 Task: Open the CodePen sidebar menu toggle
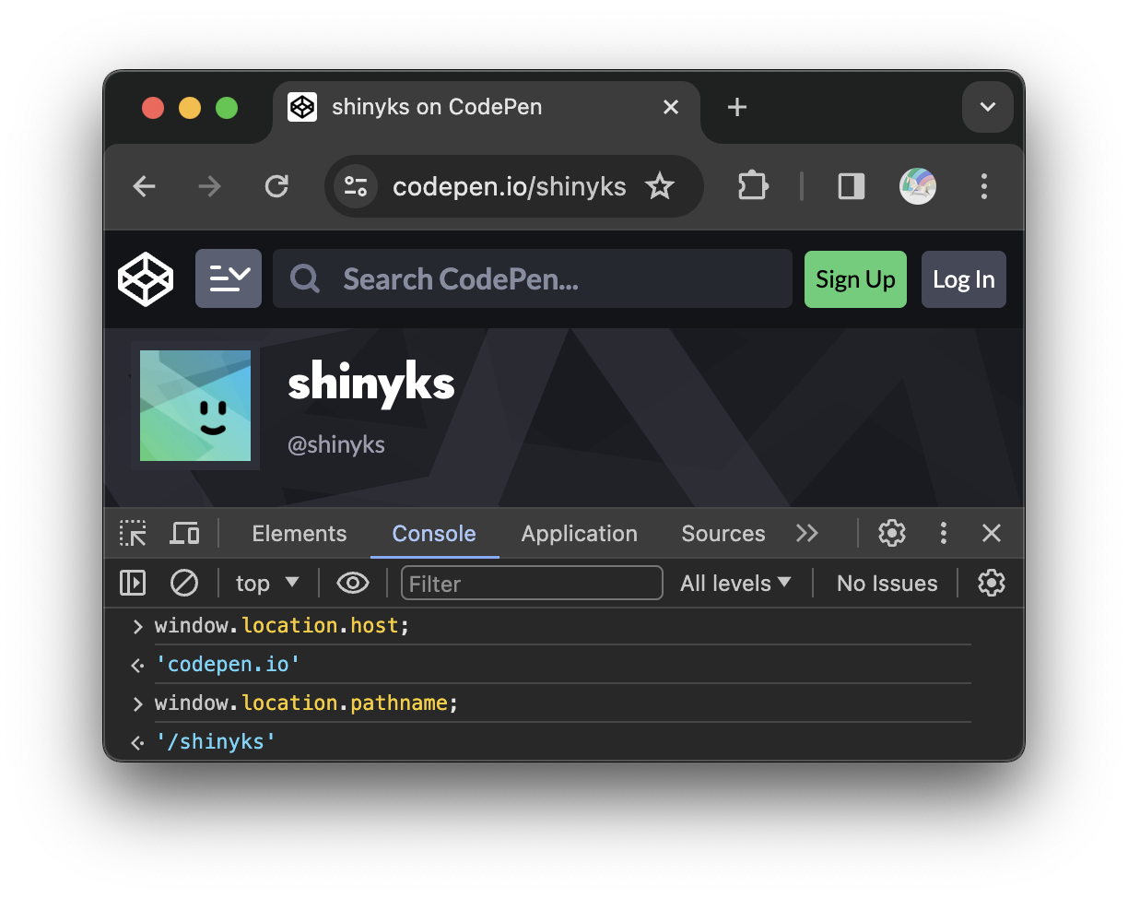pyautogui.click(x=229, y=278)
